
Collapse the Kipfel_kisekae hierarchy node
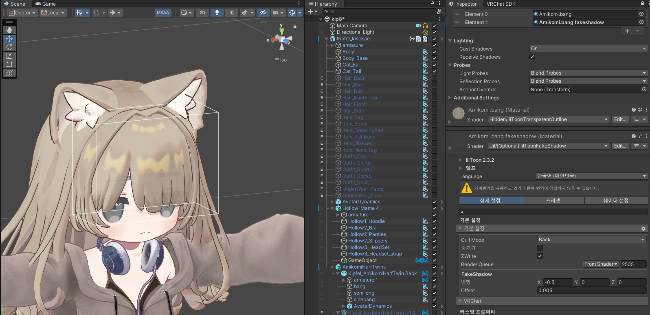(327, 39)
